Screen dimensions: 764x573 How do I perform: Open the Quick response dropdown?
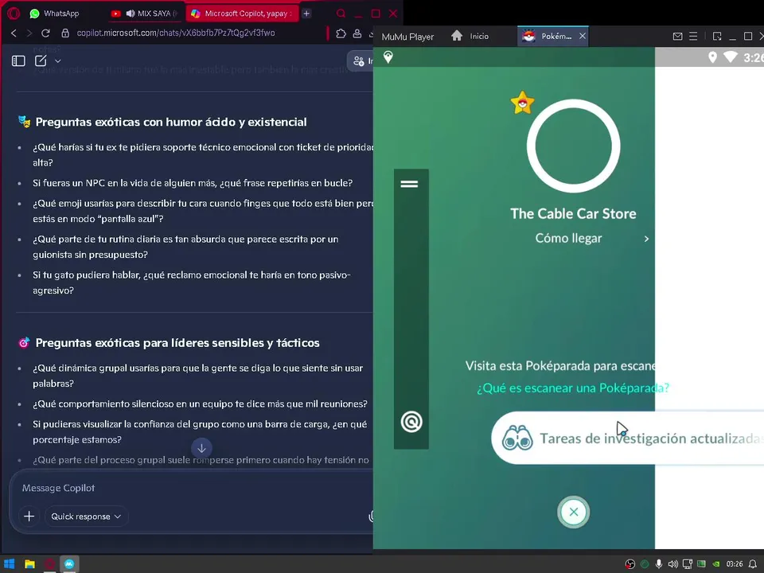pyautogui.click(x=86, y=516)
